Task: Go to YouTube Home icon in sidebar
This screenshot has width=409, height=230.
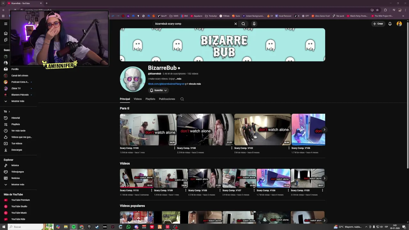Action: tap(5, 33)
